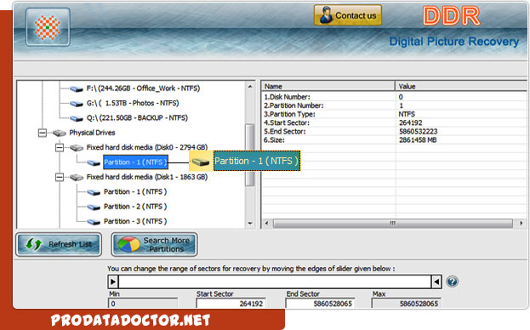The image size is (530, 330).
Task: Click the End Sector input field
Action: [321, 304]
